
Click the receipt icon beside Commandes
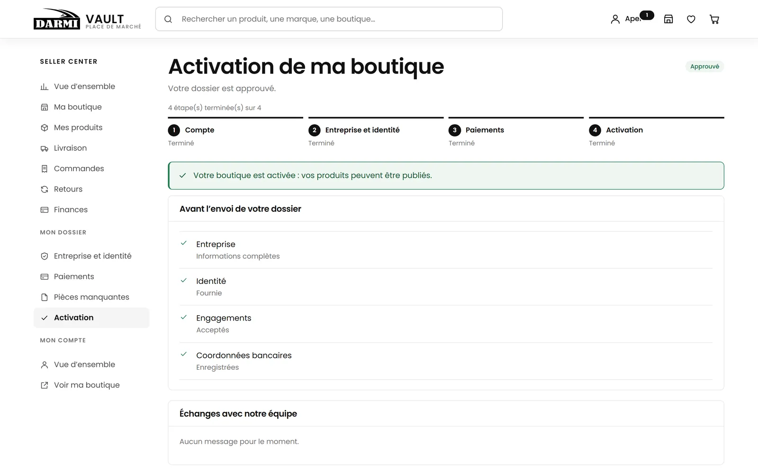45,169
